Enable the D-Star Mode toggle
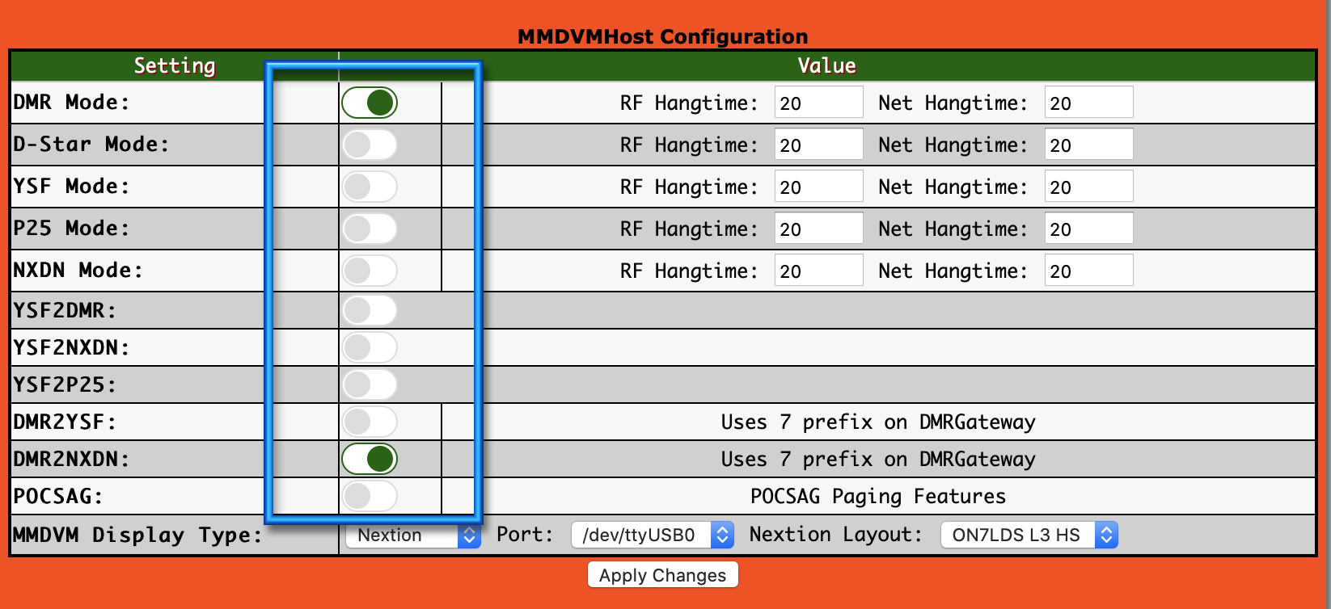 pyautogui.click(x=370, y=145)
